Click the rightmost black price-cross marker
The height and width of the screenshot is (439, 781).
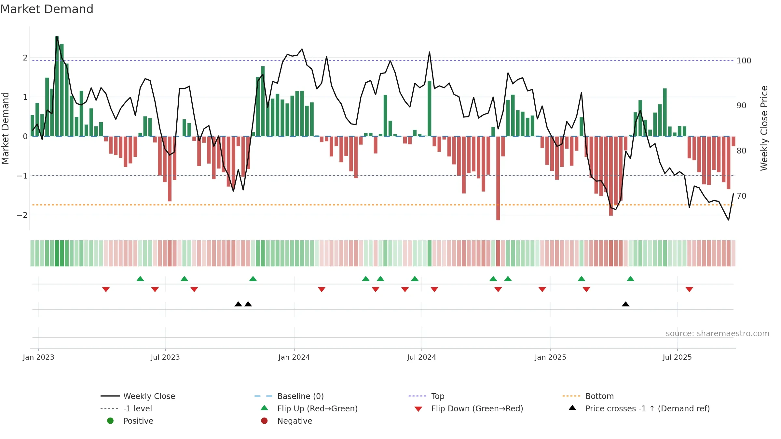[625, 304]
